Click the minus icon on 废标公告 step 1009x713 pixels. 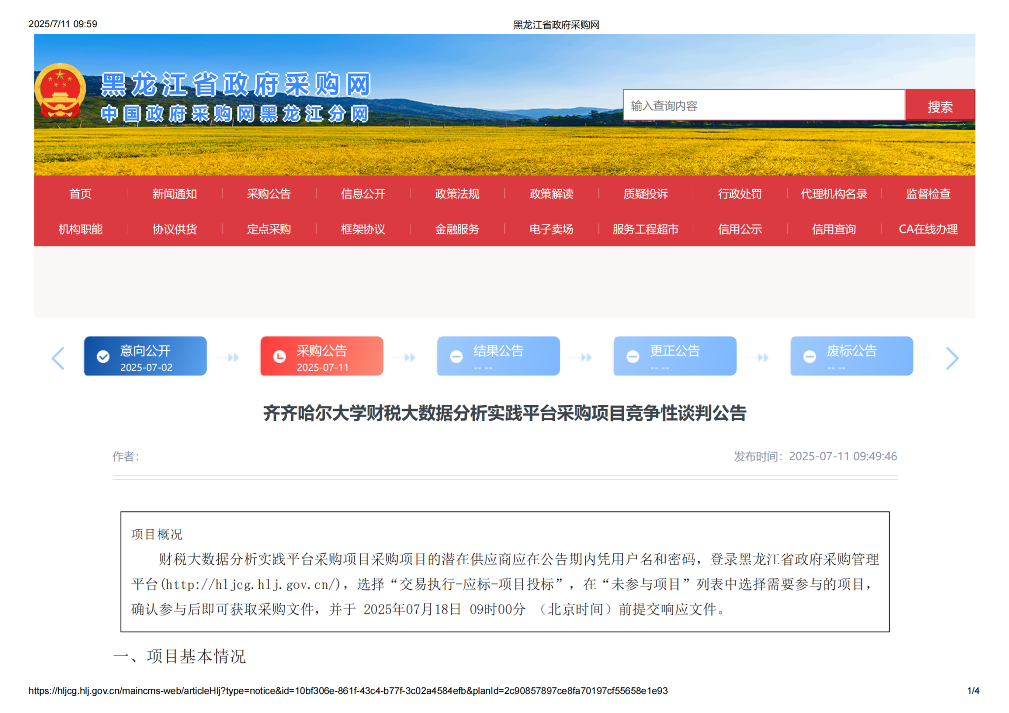[x=809, y=357]
